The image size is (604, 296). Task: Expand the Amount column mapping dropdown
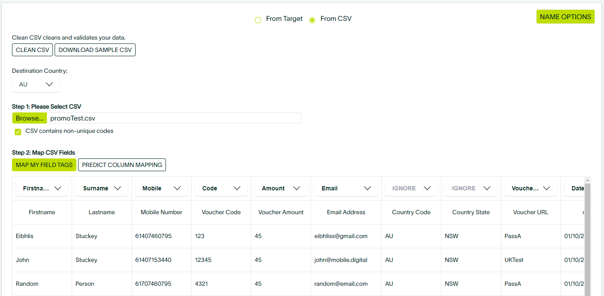[x=281, y=188]
